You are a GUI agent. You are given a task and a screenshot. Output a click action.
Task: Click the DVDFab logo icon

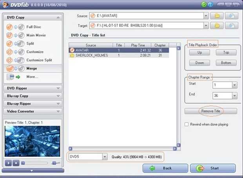coord(5,5)
